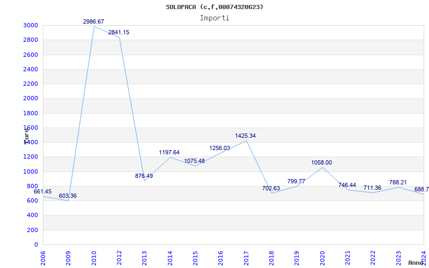
Task: Click y-axis value 800
Action: tap(34, 186)
